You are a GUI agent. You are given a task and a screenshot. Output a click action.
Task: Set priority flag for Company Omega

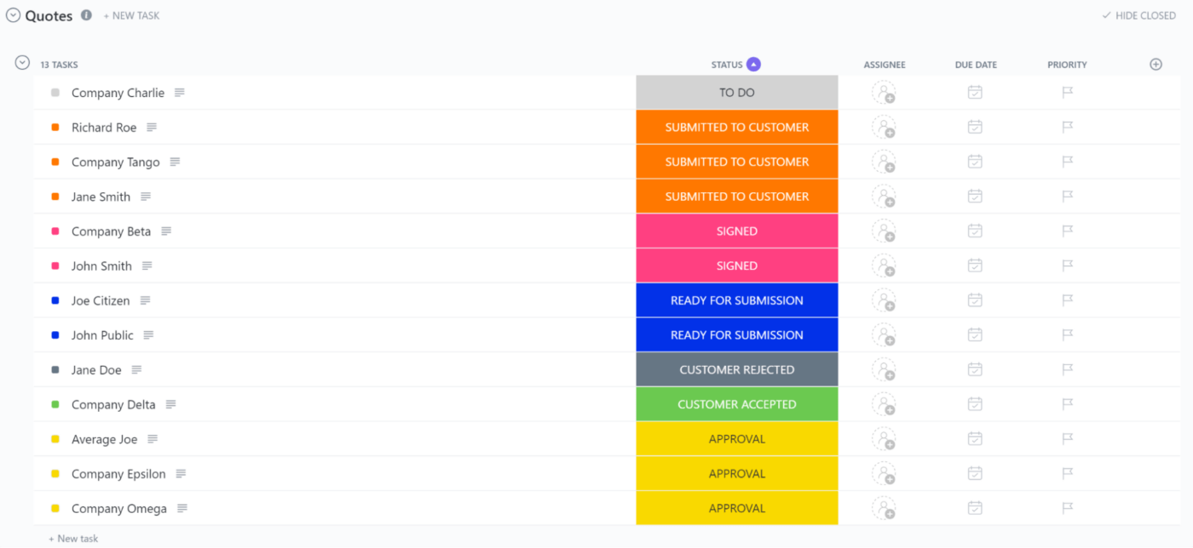[1067, 509]
